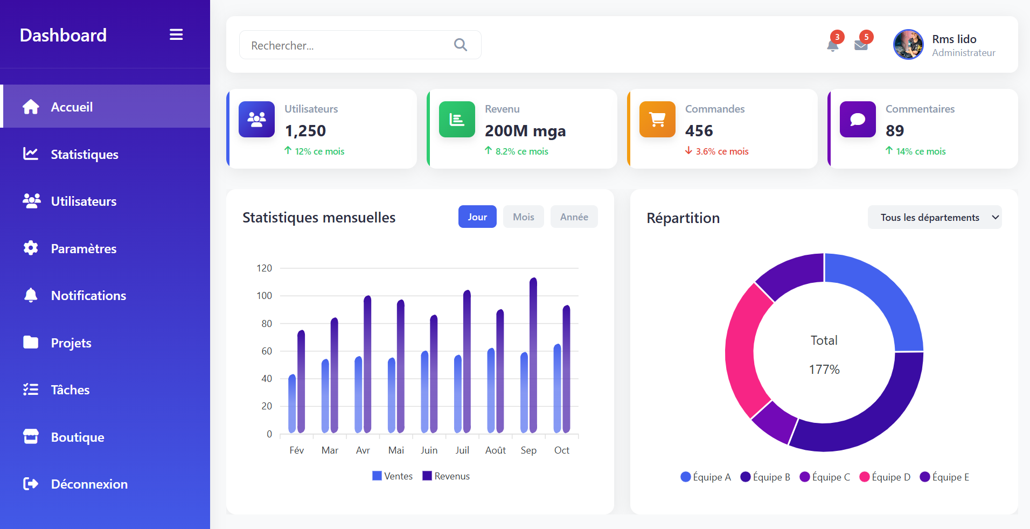The width and height of the screenshot is (1030, 529).
Task: Click the purple Utilisateurs card icon
Action: click(x=256, y=119)
